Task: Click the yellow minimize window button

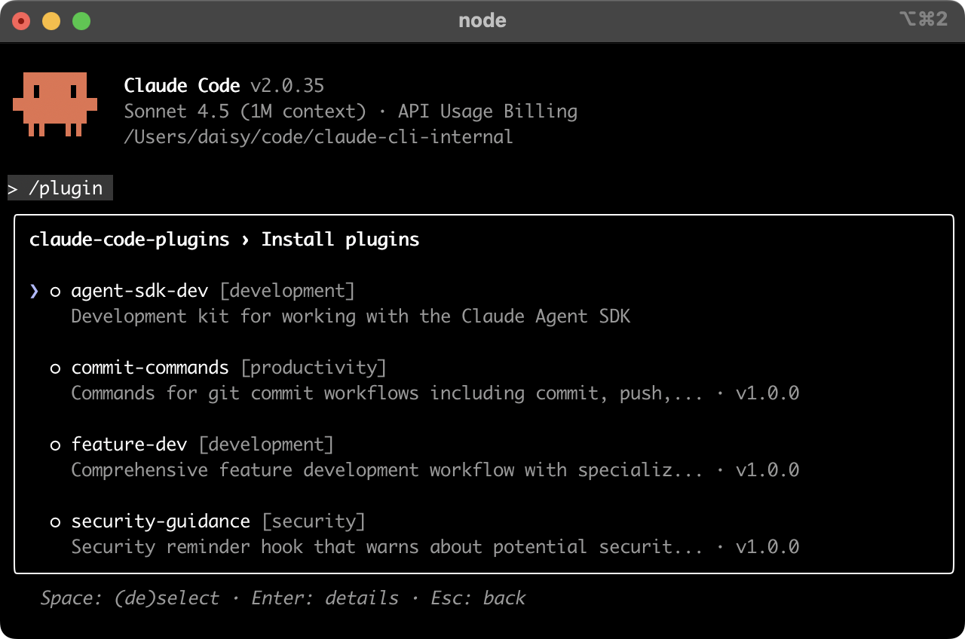Action: pyautogui.click(x=51, y=21)
